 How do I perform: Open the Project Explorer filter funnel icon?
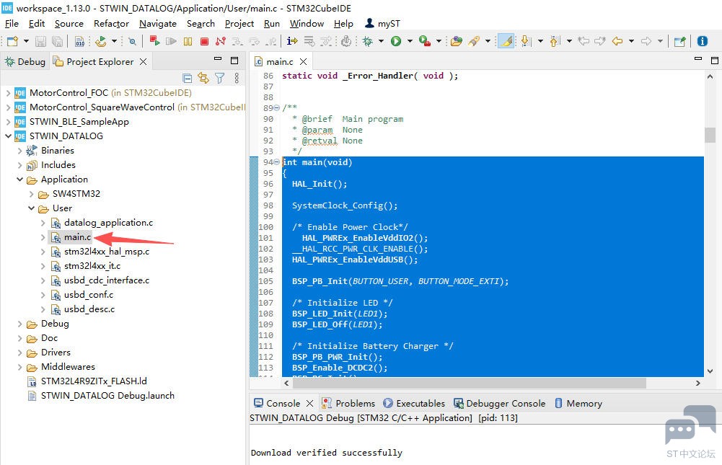[219, 78]
